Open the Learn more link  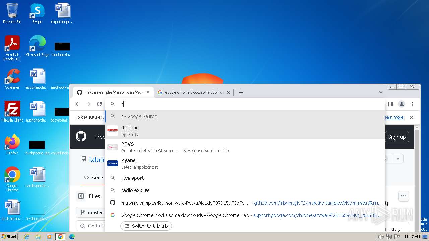tap(394, 117)
